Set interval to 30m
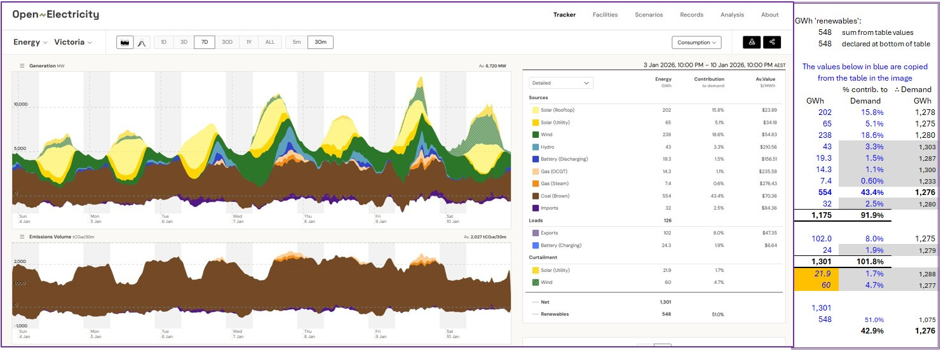Image resolution: width=941 pixels, height=350 pixels. coord(320,43)
